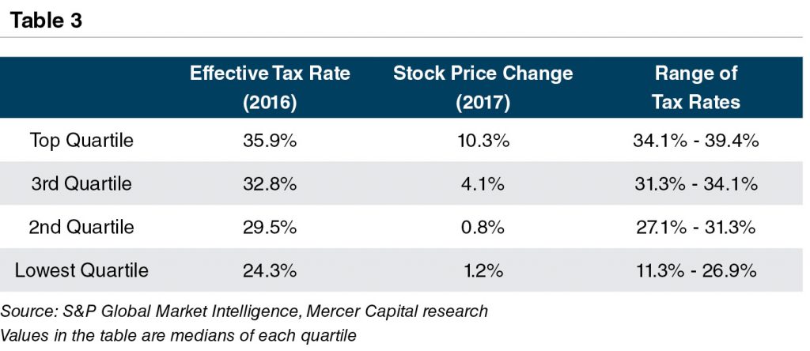Click the Top Quartile row label
This screenshot has width=810, height=351.
click(81, 141)
